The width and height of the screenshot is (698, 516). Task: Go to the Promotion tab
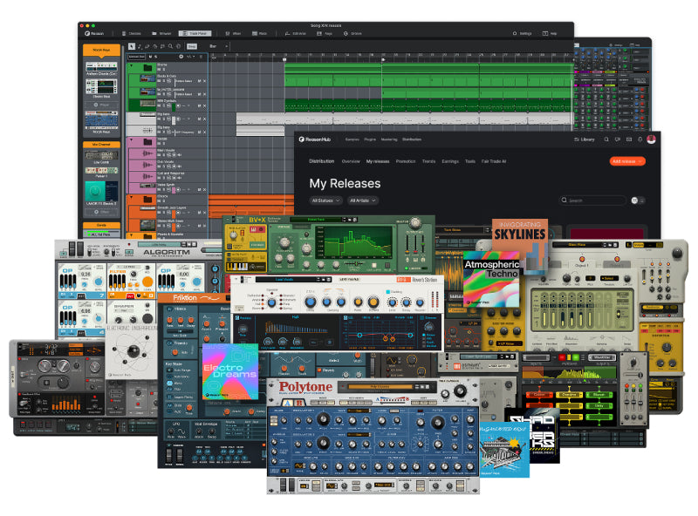(x=406, y=161)
